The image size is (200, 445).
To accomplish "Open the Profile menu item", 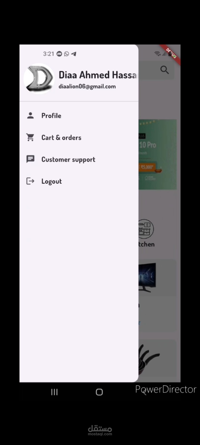I will click(x=79, y=115).
